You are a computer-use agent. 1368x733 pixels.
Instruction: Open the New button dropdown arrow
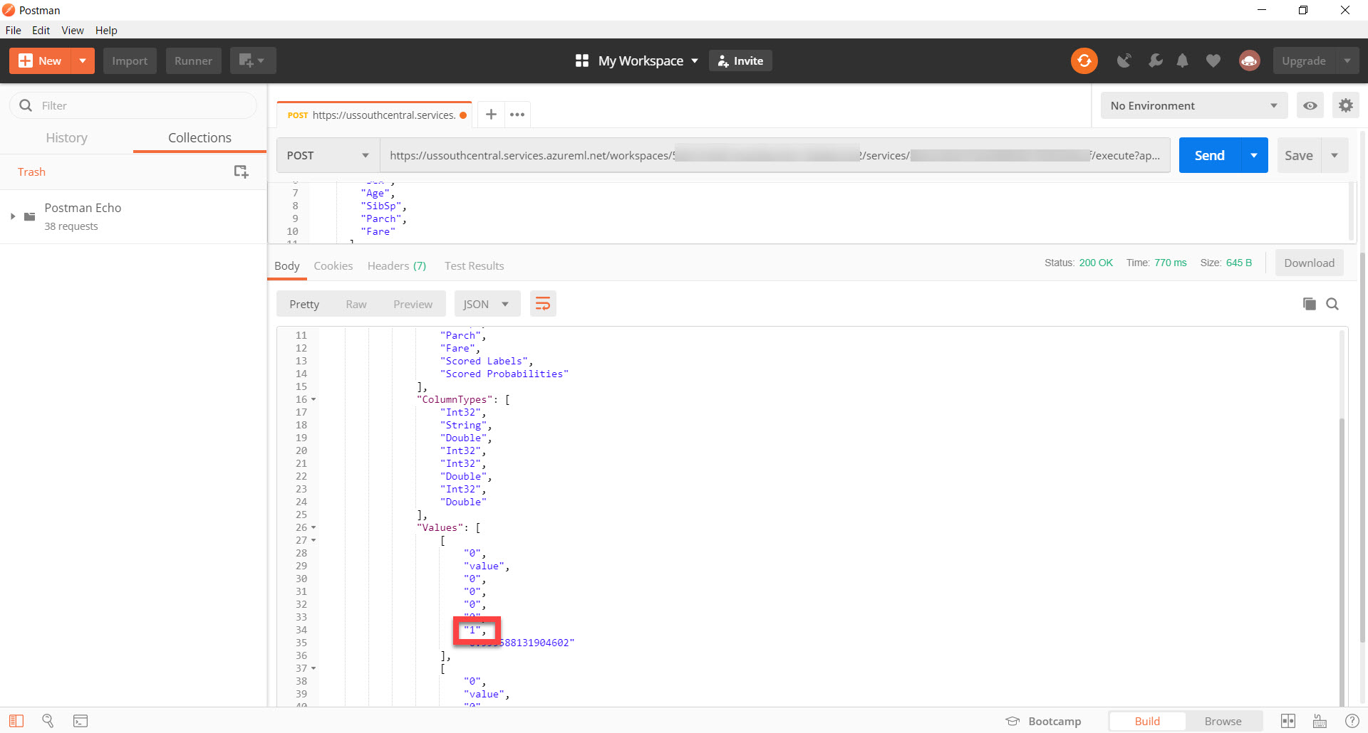click(x=83, y=61)
